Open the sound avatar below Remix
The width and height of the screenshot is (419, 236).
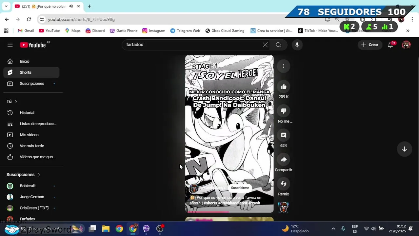click(x=284, y=207)
